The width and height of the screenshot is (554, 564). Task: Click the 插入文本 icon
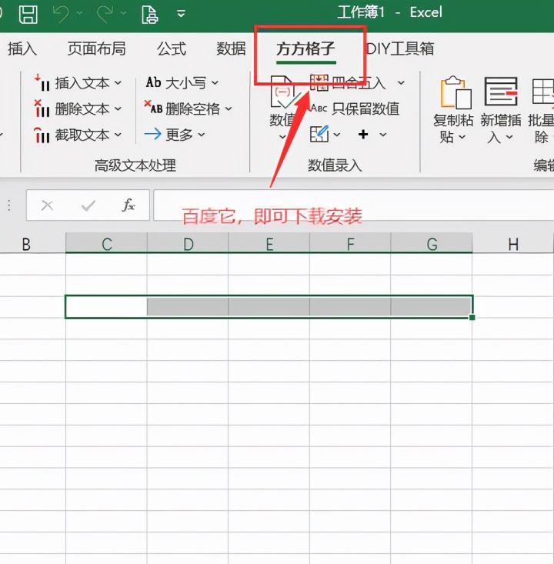click(x=42, y=83)
